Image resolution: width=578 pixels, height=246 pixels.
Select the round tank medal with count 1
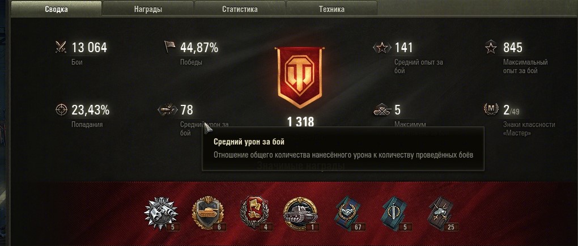point(300,213)
